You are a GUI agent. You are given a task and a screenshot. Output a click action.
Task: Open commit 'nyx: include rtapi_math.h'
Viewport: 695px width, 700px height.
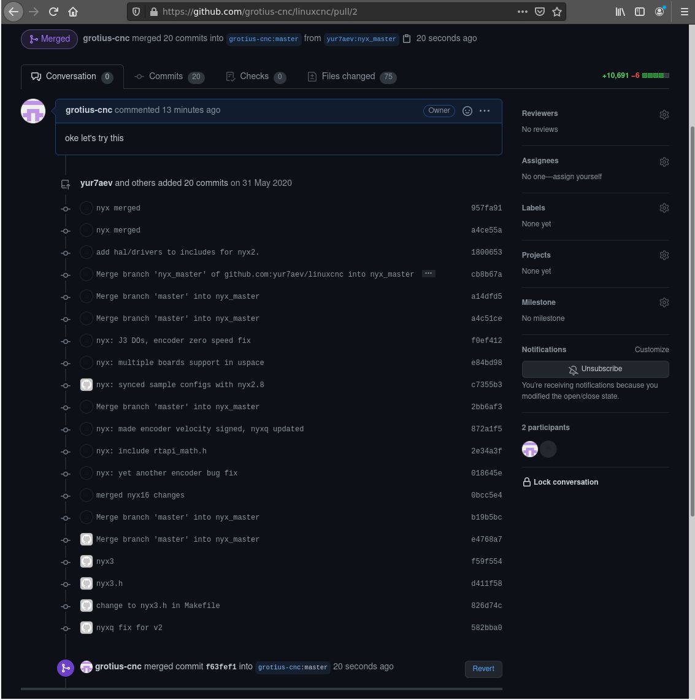[x=152, y=451]
